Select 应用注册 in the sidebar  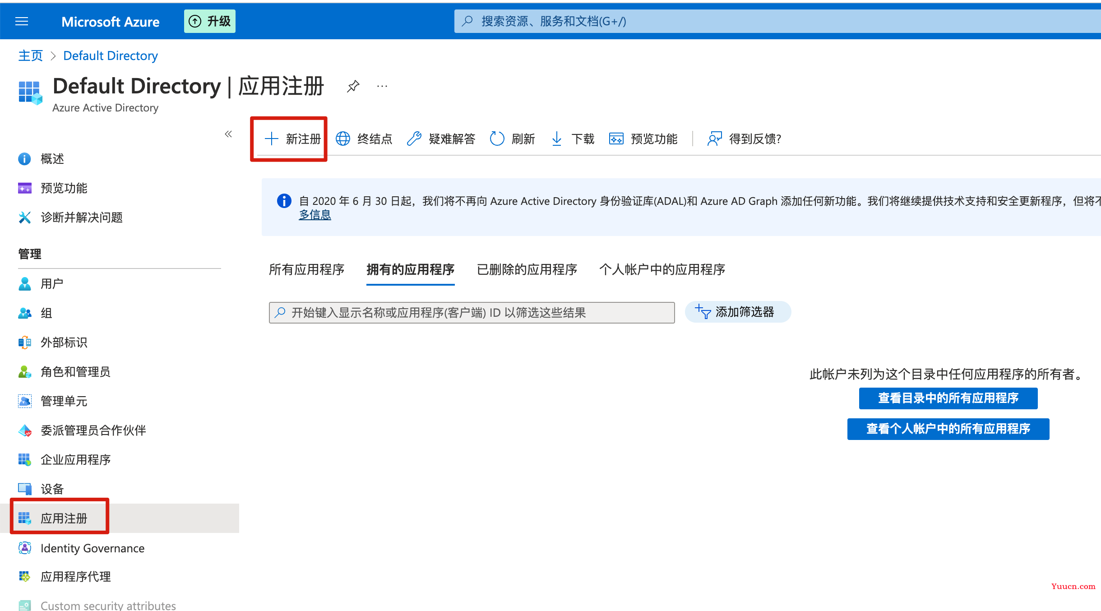point(120,518)
